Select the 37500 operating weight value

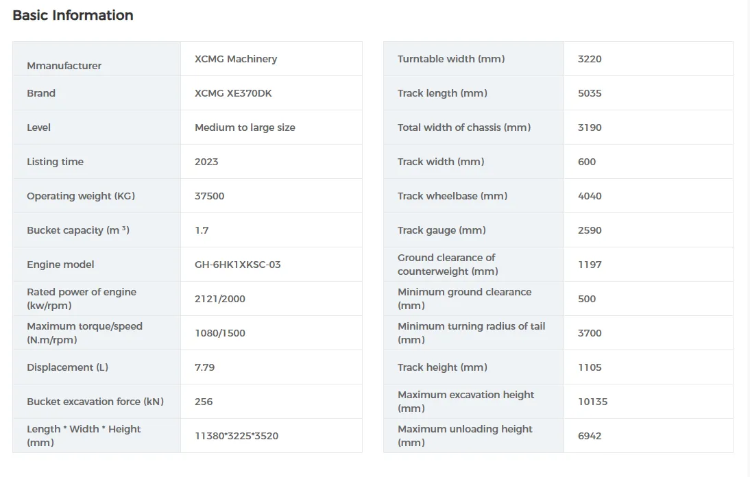coord(209,196)
